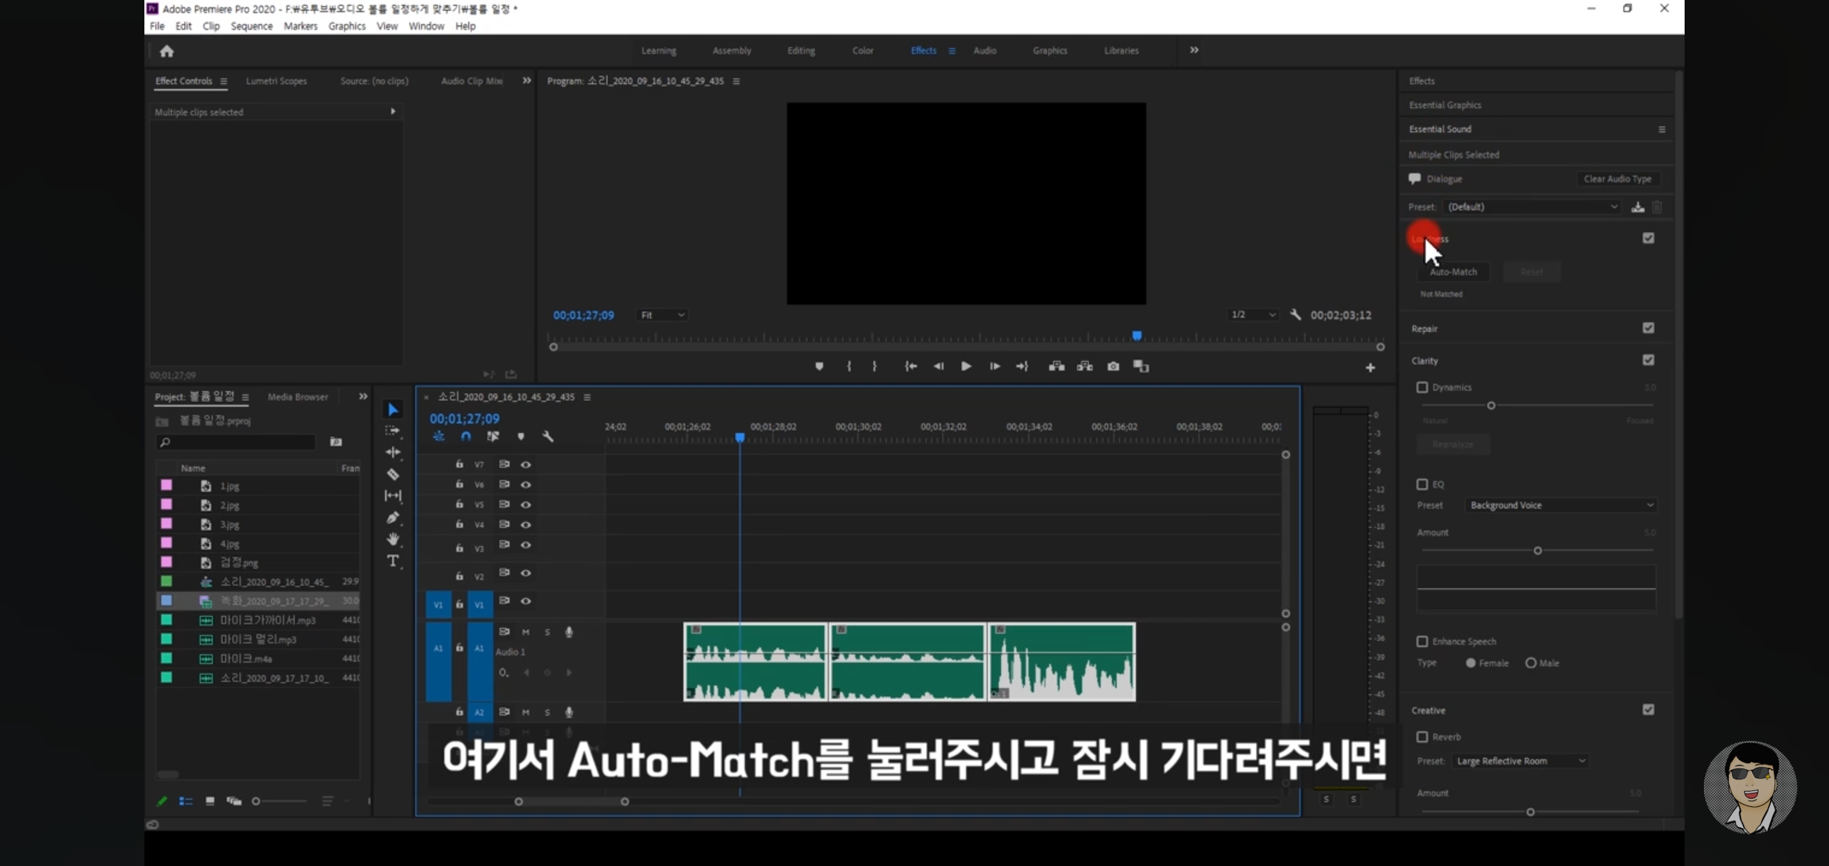Hide the V1 track with the eye icon
The width and height of the screenshot is (1829, 866).
point(525,601)
